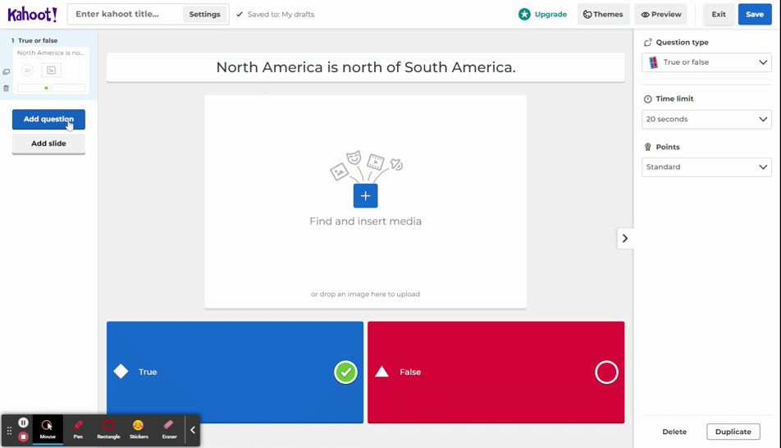Pause the screen recording
The image size is (781, 448).
coord(23,423)
